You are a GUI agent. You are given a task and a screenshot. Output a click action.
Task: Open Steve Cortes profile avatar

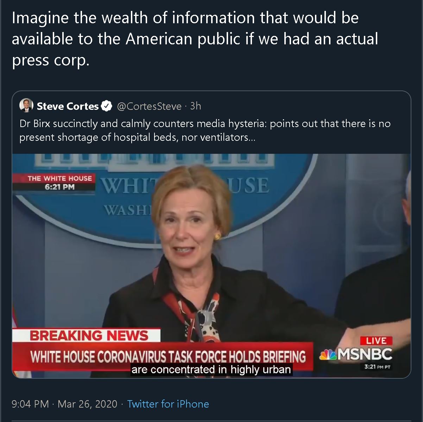click(x=26, y=106)
